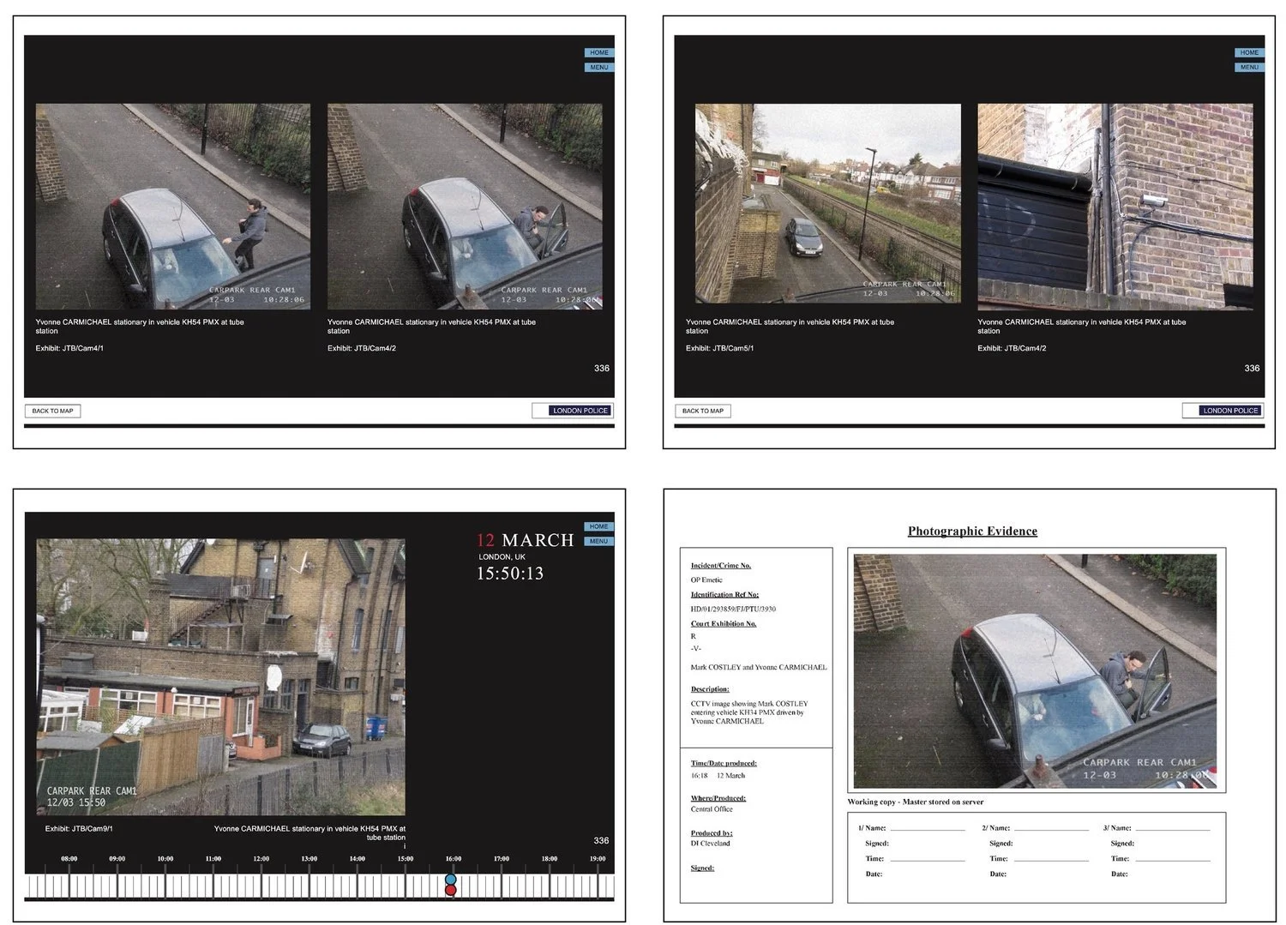Viewport: 1286px width, 925px height.
Task: Open MENU in top-right panel
Action: 1249,67
